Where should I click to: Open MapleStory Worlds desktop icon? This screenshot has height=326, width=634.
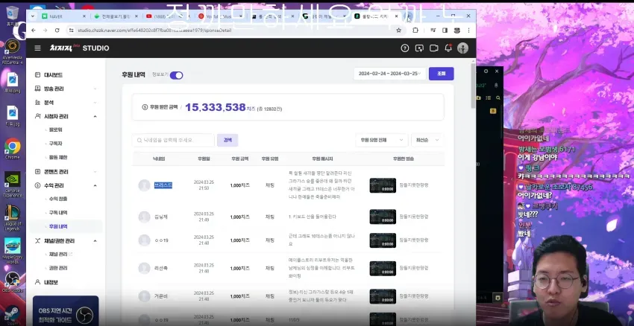pos(13,251)
